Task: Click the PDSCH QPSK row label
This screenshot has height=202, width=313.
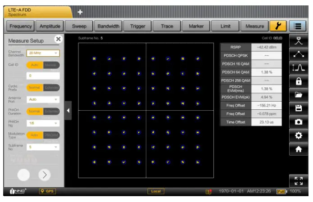Action: tap(236, 56)
